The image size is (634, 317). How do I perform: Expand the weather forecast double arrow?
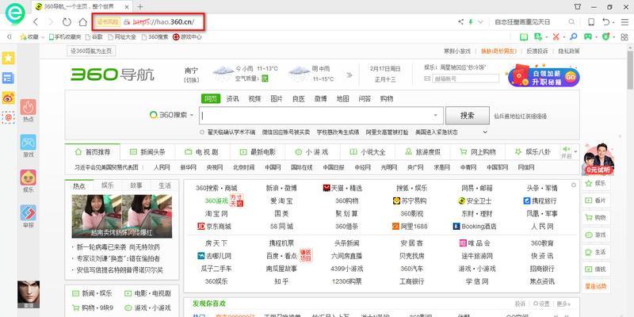click(349, 74)
